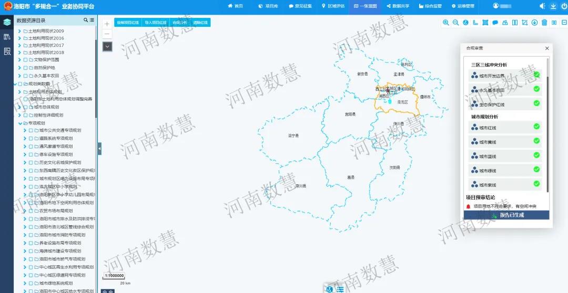The width and height of the screenshot is (568, 293).
Task: Click the minus-box collapse toolbar icon
Action: (x=564, y=23)
